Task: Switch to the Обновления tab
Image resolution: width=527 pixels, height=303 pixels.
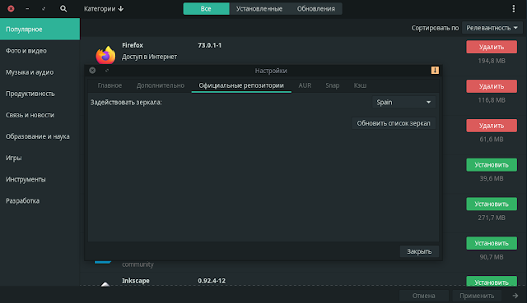Action: [316, 9]
